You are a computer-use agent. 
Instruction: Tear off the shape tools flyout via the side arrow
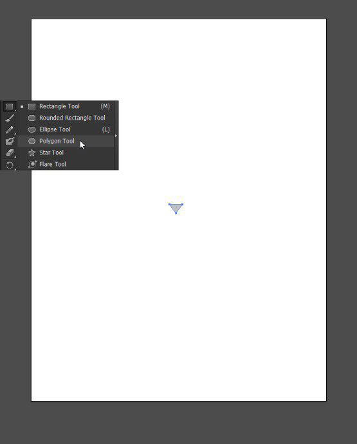point(116,136)
